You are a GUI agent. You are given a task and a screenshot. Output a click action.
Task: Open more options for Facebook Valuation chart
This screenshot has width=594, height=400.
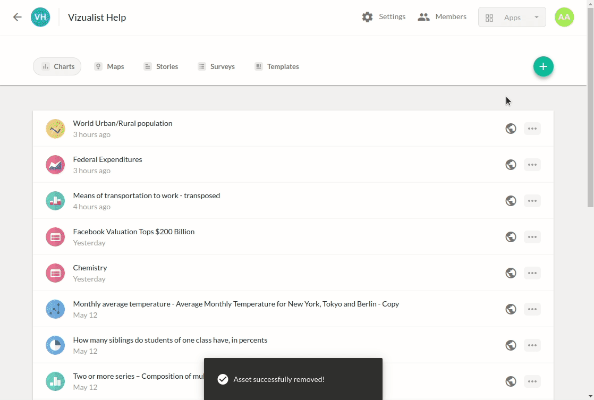coord(532,237)
